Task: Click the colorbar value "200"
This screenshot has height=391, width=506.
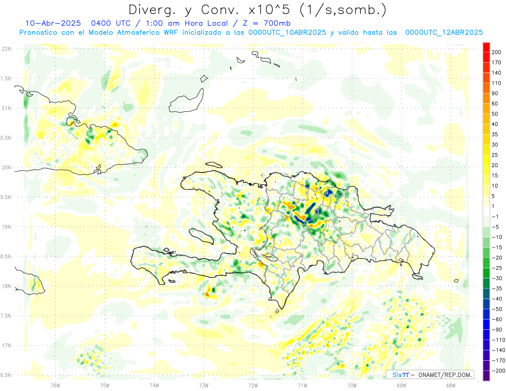Action: (497, 52)
